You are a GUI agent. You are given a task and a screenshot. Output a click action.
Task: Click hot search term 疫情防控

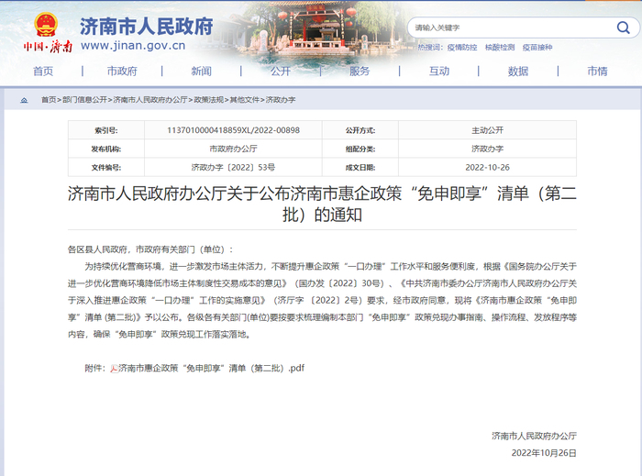tap(462, 47)
